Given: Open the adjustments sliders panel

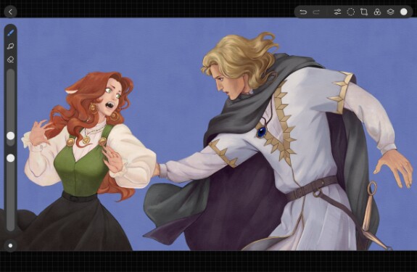Looking at the screenshot, I should point(337,12).
